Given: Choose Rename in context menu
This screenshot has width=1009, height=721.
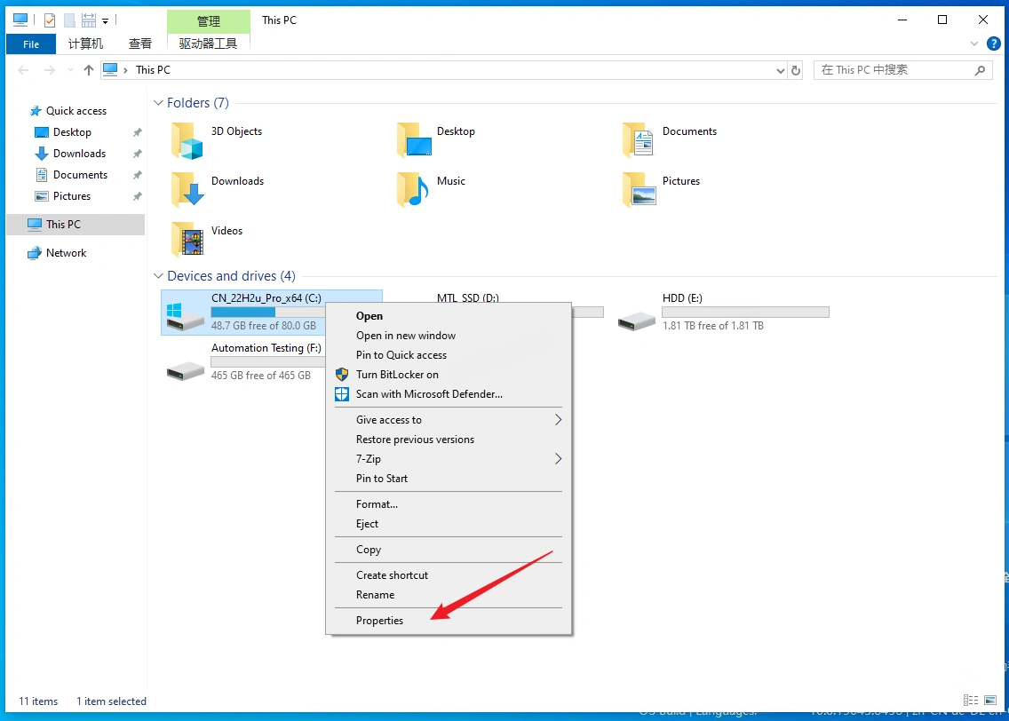Looking at the screenshot, I should point(449,595).
